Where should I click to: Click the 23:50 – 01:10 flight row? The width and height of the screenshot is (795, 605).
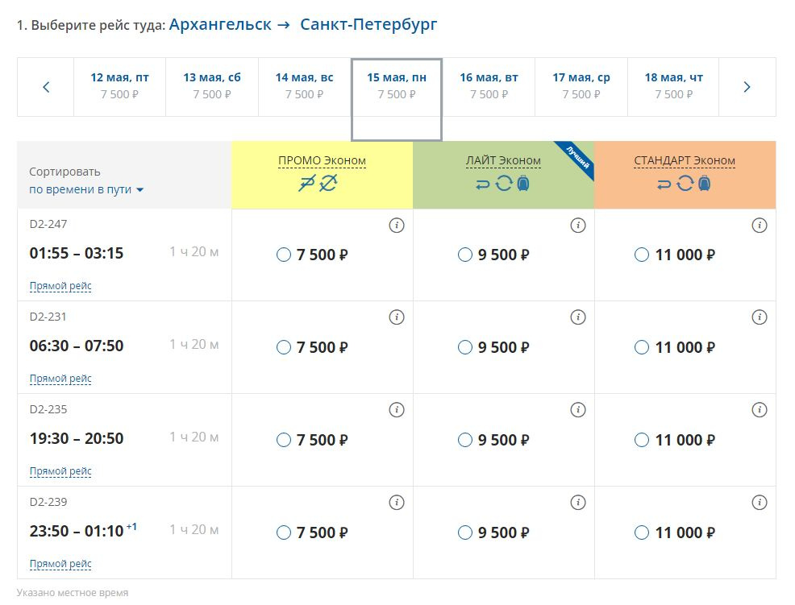124,532
